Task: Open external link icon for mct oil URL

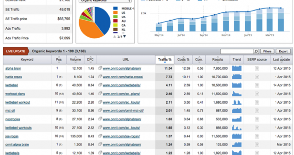Action: pos(100,110)
